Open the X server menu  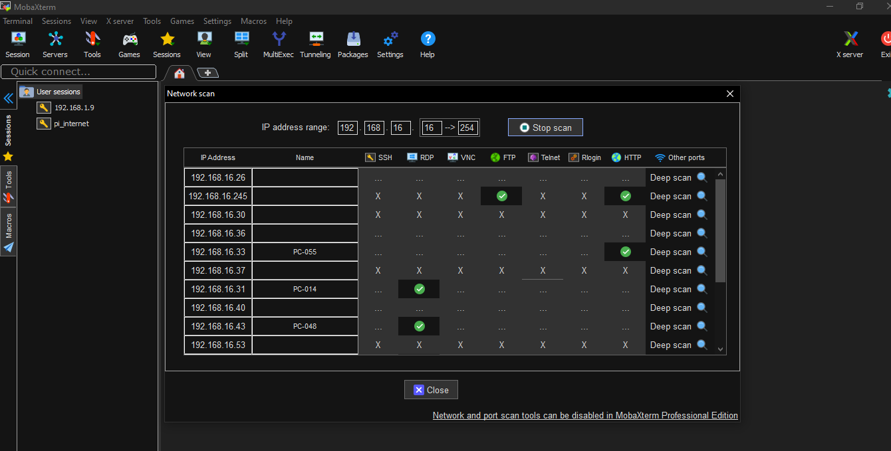[120, 21]
